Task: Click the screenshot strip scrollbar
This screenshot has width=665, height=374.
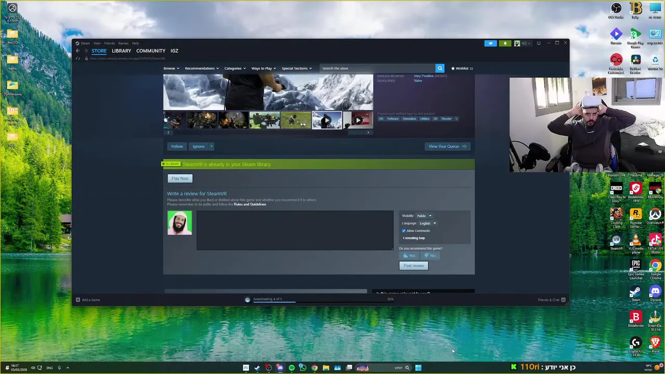Action: pyautogui.click(x=268, y=132)
